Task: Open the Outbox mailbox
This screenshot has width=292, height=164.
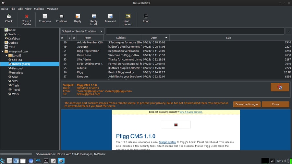Action: point(13,43)
